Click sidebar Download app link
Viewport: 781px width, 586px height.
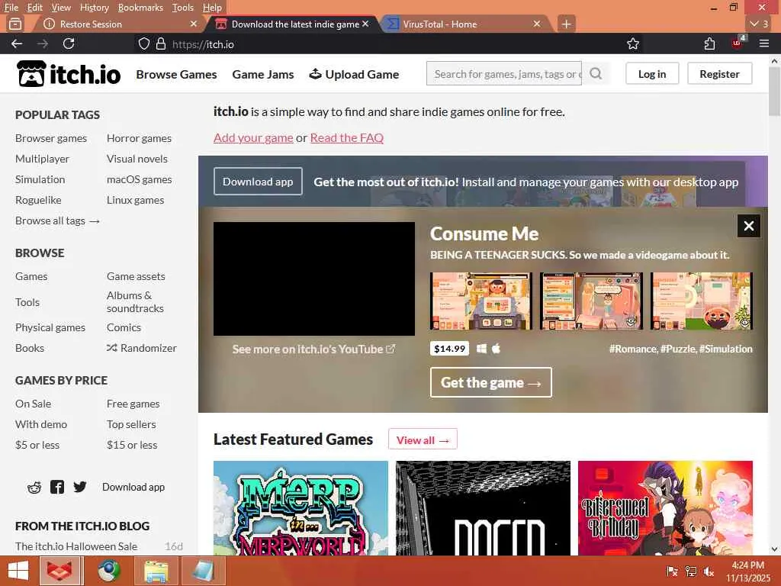[x=133, y=487]
